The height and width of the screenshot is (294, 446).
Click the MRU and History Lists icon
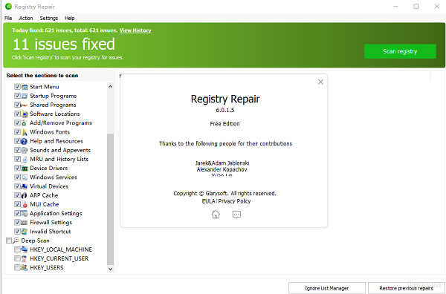click(25, 159)
